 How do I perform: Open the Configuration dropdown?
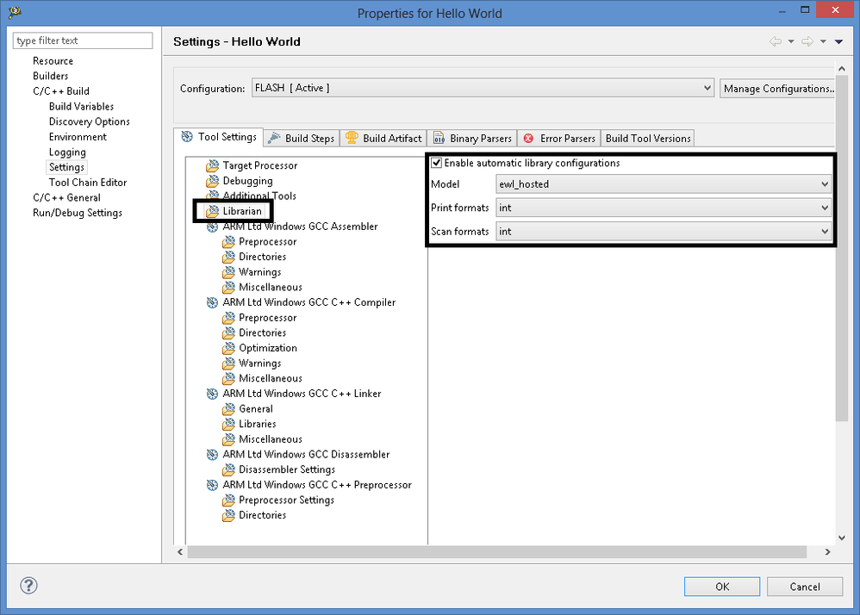pos(483,88)
